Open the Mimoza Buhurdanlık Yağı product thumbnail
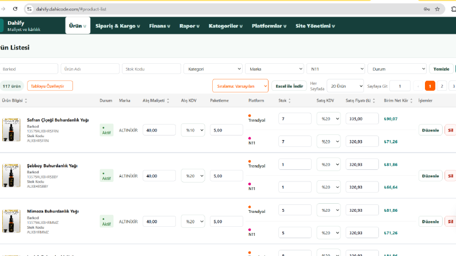This screenshot has width=456, height=256. coord(12,221)
